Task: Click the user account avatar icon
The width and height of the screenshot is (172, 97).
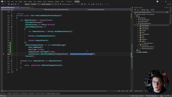Action: coord(157,1)
